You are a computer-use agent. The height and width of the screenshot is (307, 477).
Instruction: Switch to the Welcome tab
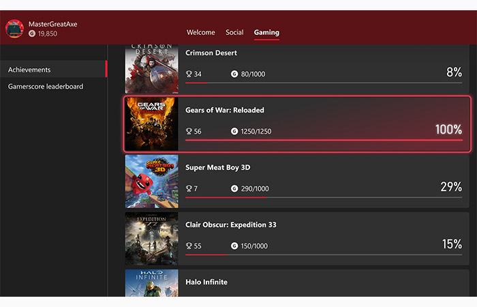201,32
